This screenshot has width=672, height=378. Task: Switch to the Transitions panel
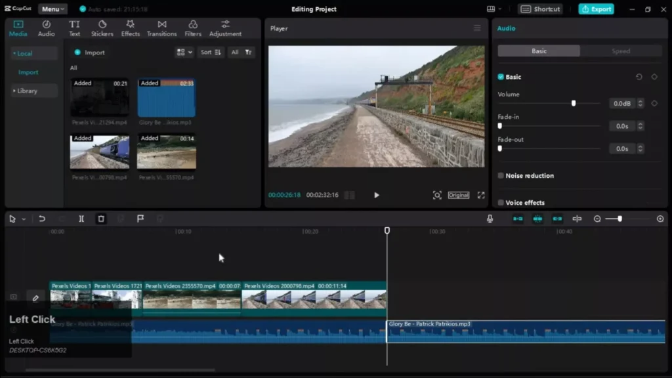tap(161, 28)
